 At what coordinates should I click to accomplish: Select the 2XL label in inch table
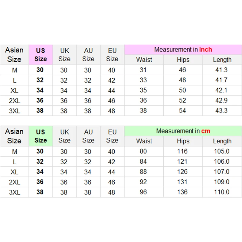(x=15, y=101)
